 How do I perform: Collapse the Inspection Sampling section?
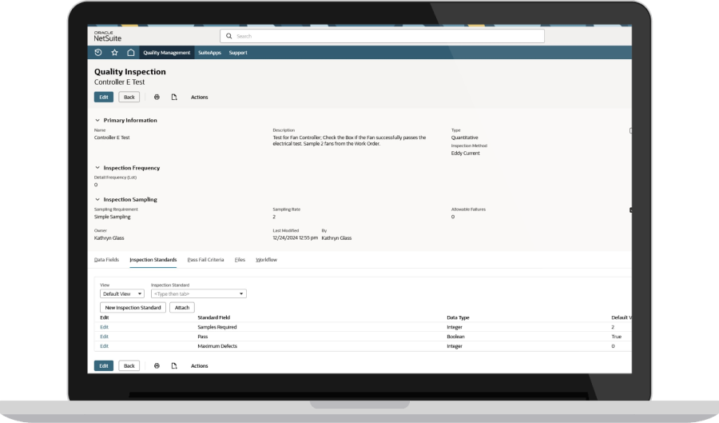click(97, 199)
